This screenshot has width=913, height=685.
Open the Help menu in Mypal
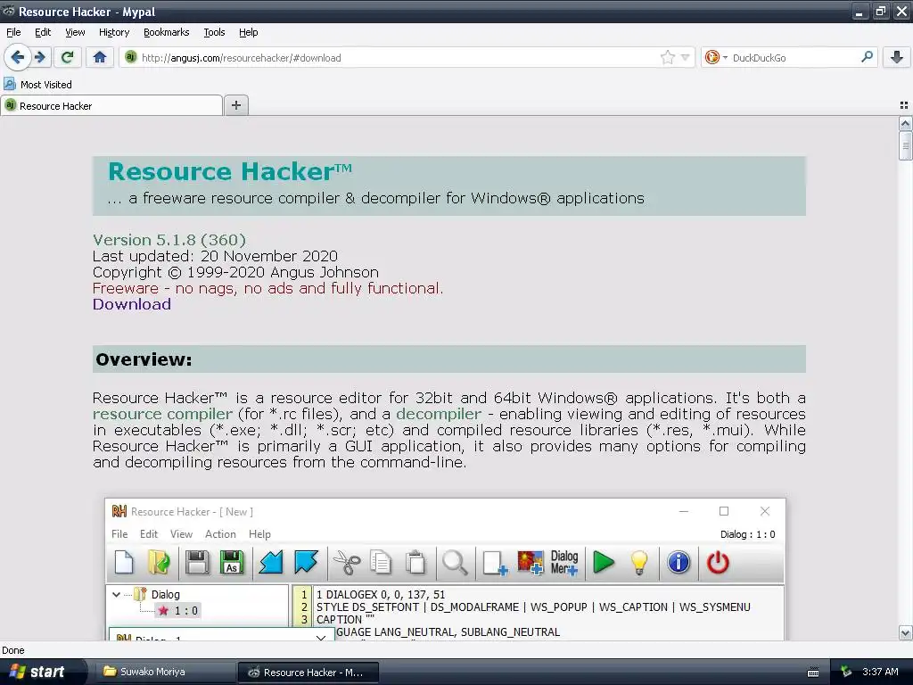click(x=248, y=32)
